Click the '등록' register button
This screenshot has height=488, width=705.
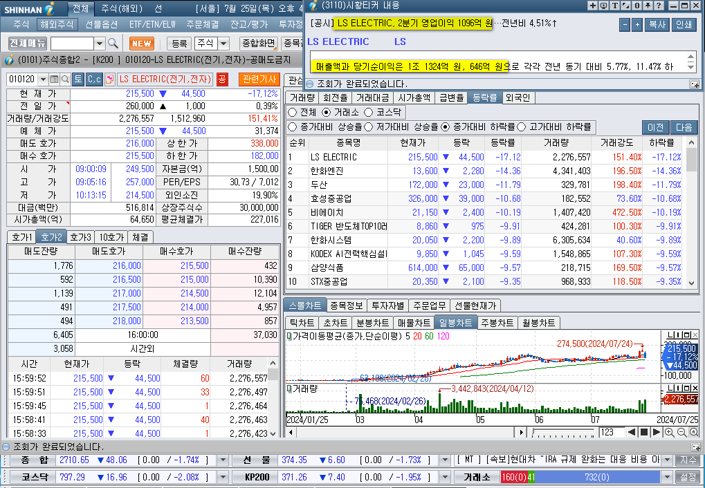tap(179, 44)
